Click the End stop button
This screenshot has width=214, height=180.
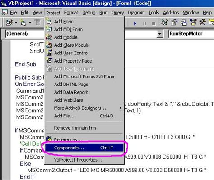click(x=154, y=23)
